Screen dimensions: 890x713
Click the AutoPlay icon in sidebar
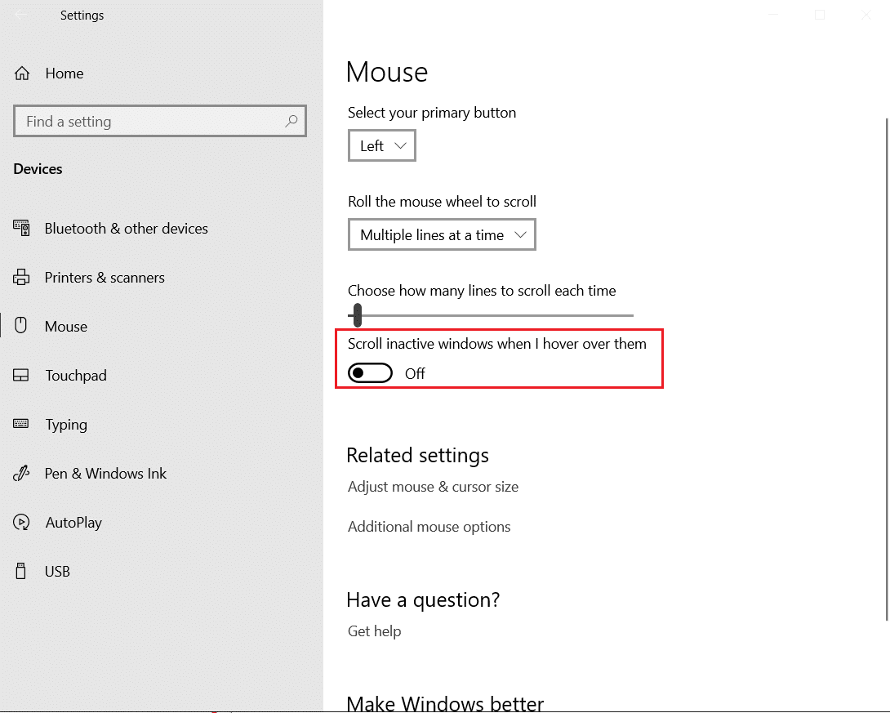click(x=21, y=522)
